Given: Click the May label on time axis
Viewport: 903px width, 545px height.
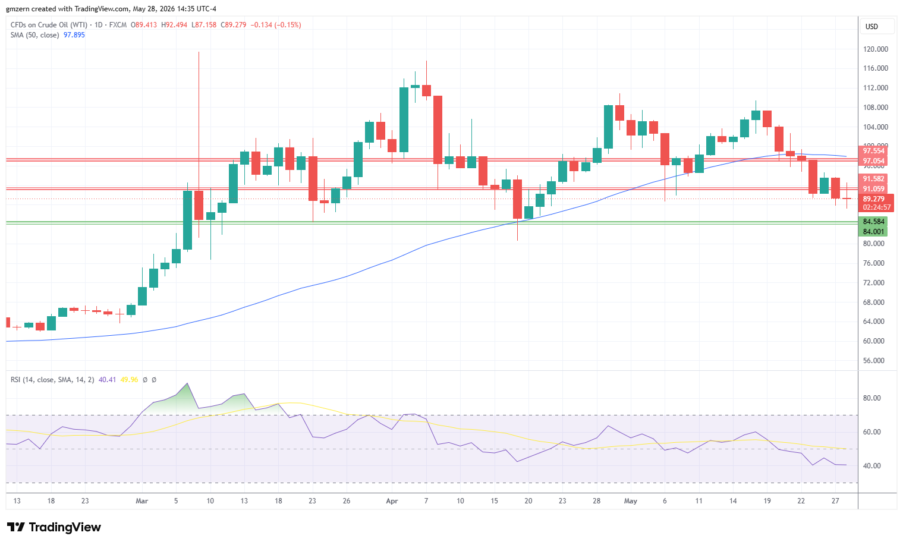Looking at the screenshot, I should click(631, 501).
